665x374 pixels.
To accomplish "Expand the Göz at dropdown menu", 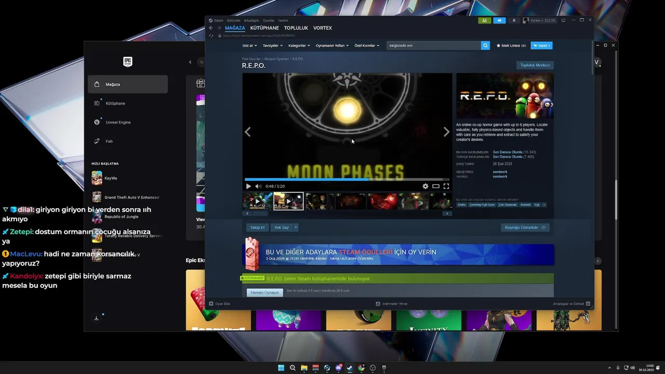I will click(249, 45).
